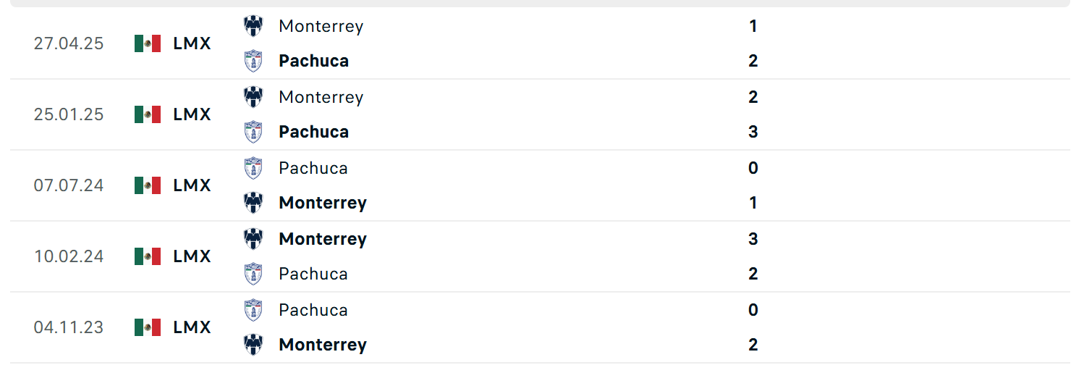
Task: Click the 25.01.25 match date
Action: pos(69,114)
